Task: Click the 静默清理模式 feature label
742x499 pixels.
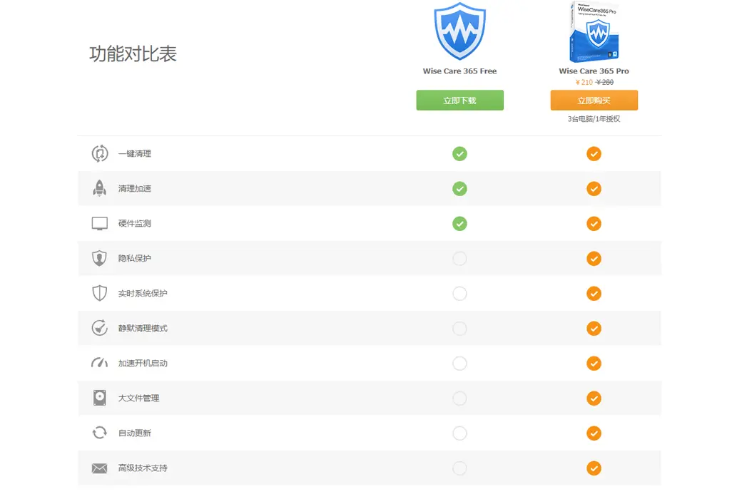Action: (x=143, y=328)
